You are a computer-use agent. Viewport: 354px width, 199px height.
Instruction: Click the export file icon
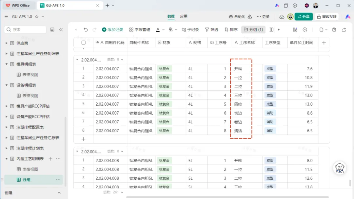coord(322,29)
